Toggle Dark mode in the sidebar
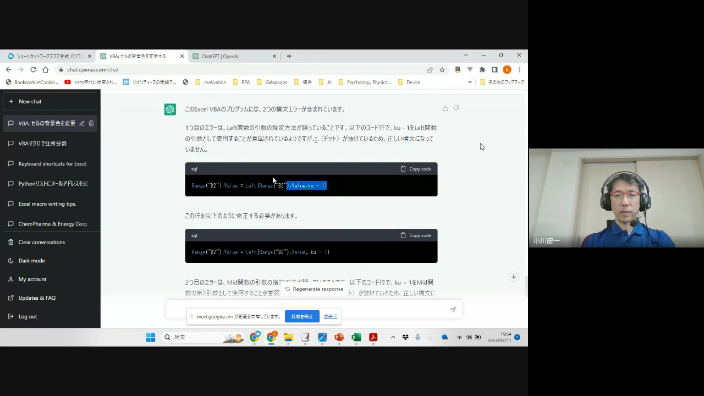This screenshot has height=396, width=704. click(31, 261)
